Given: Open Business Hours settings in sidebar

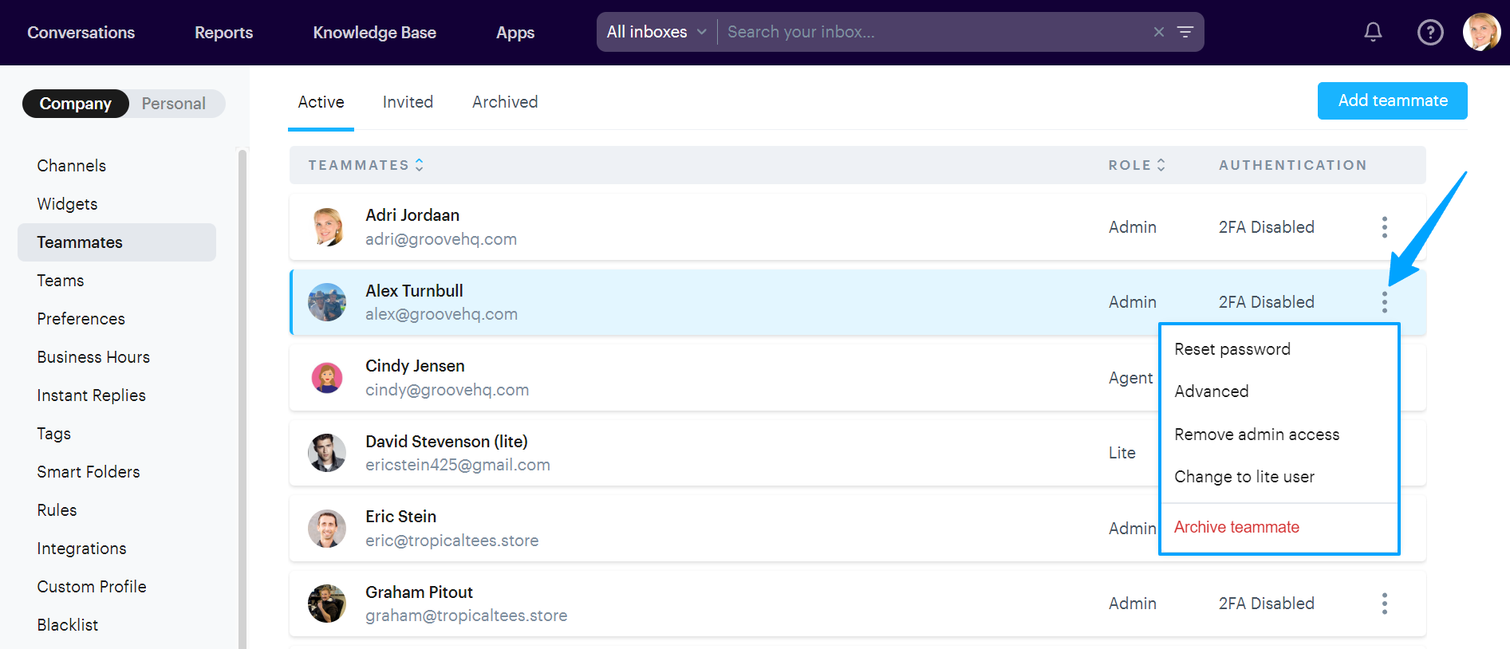Looking at the screenshot, I should 93,357.
